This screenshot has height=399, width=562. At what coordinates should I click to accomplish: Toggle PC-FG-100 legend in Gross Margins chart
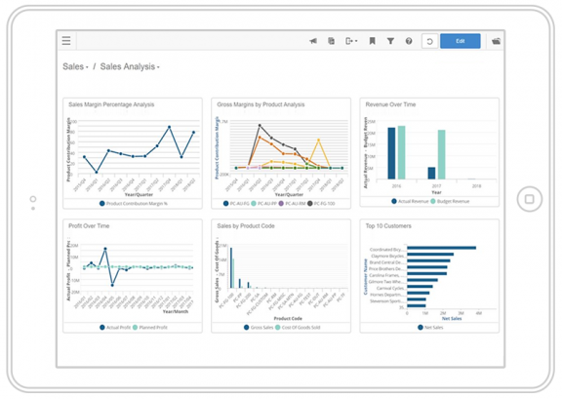click(x=321, y=203)
